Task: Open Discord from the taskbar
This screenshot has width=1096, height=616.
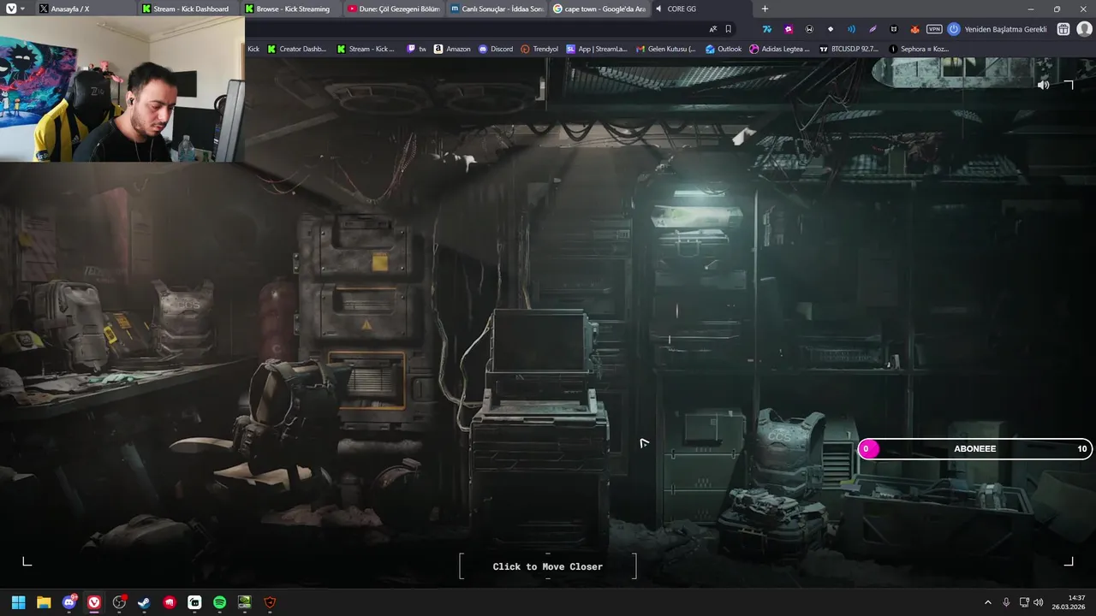Action: (68, 602)
